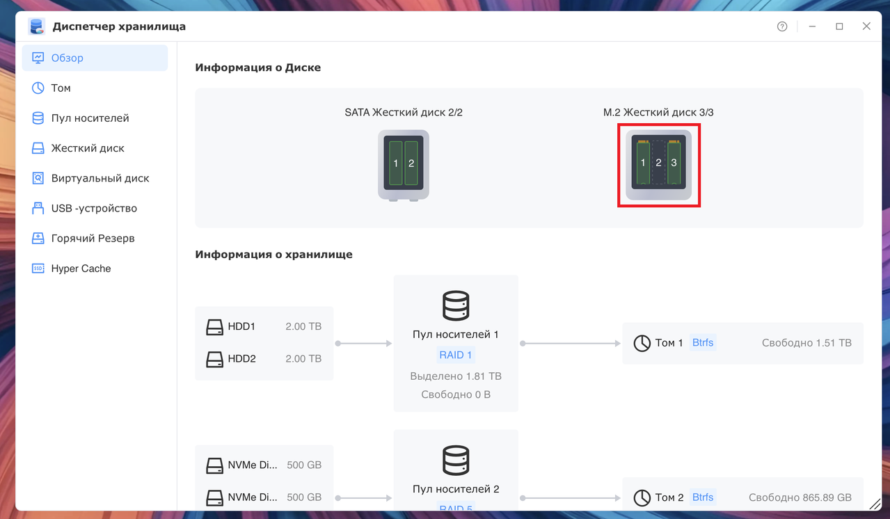Click the Виртуальный диск icon
Image resolution: width=890 pixels, height=519 pixels.
click(38, 178)
